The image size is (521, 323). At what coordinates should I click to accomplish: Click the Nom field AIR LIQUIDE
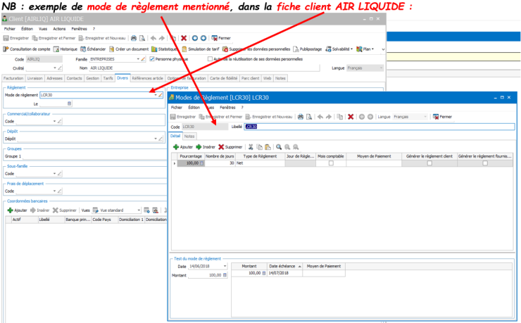point(204,68)
